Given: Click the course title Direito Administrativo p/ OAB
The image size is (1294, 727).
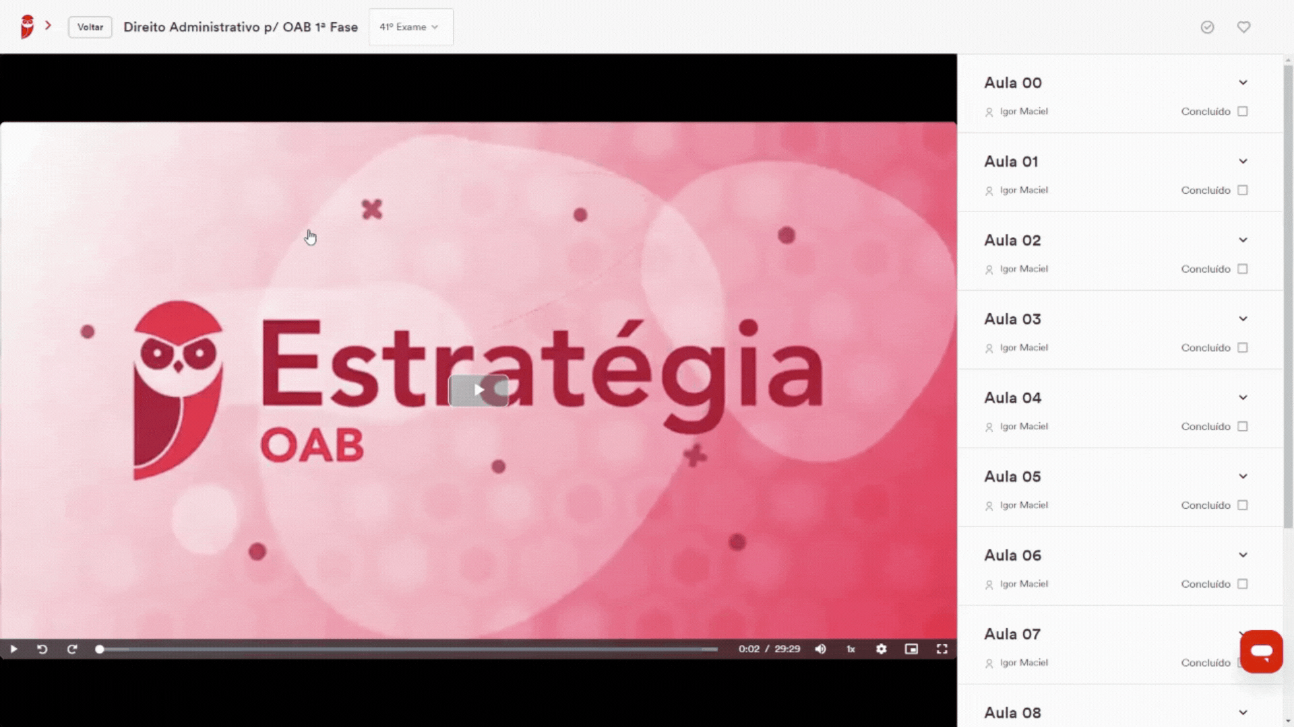Looking at the screenshot, I should [x=241, y=27].
